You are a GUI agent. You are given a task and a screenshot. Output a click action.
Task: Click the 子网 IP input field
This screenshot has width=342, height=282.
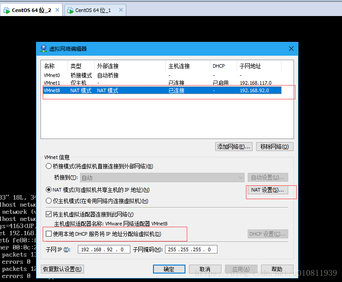click(104, 249)
